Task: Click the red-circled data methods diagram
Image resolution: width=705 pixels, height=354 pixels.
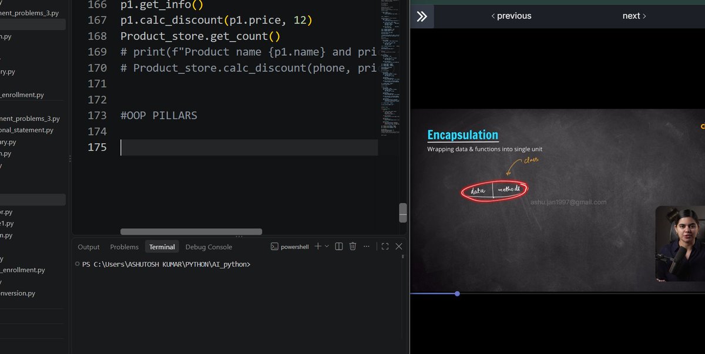Action: [495, 190]
